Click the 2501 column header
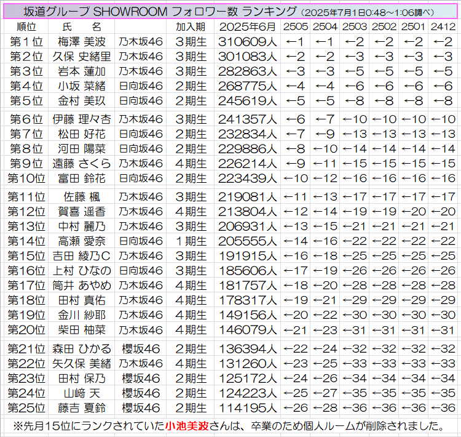This screenshot has width=461, height=437. (414, 27)
